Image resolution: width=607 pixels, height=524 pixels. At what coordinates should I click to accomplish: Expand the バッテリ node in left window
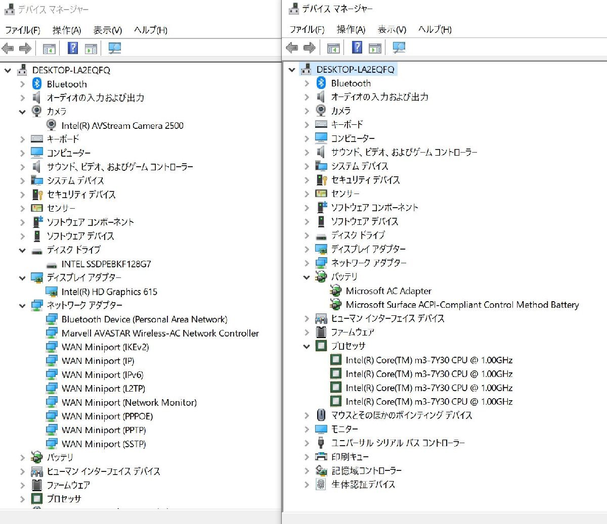coord(22,457)
